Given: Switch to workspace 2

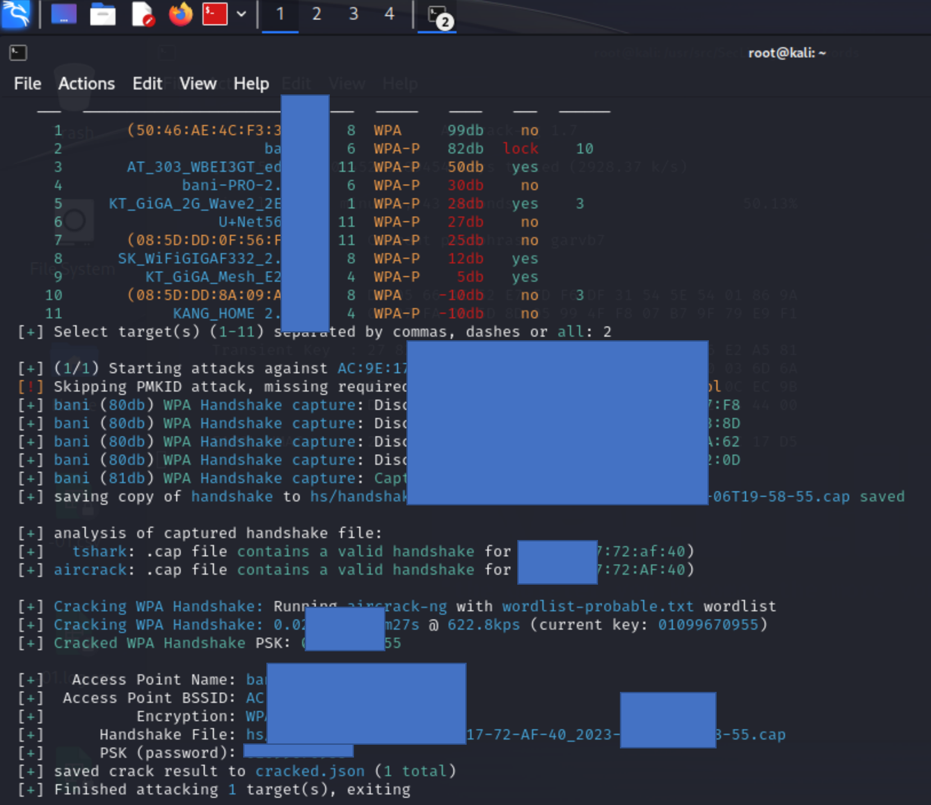Looking at the screenshot, I should (317, 14).
